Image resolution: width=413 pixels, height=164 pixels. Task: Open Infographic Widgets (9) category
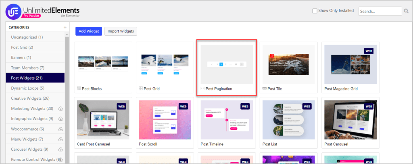[35, 119]
